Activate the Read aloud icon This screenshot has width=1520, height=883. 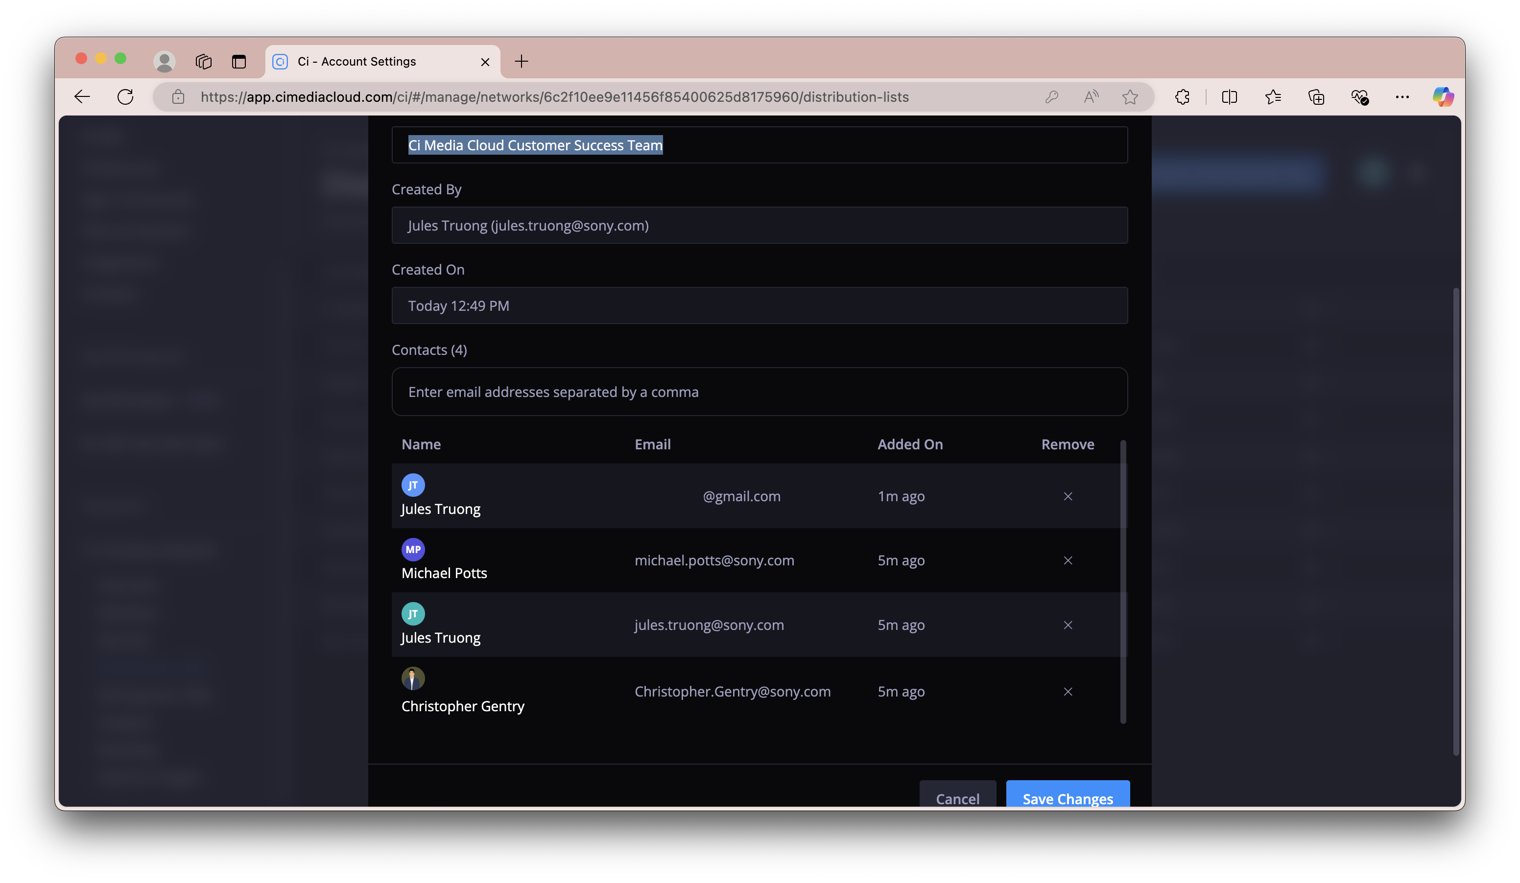[1091, 97]
